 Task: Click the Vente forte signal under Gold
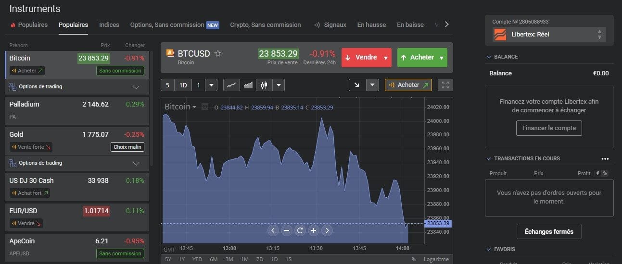coord(31,147)
